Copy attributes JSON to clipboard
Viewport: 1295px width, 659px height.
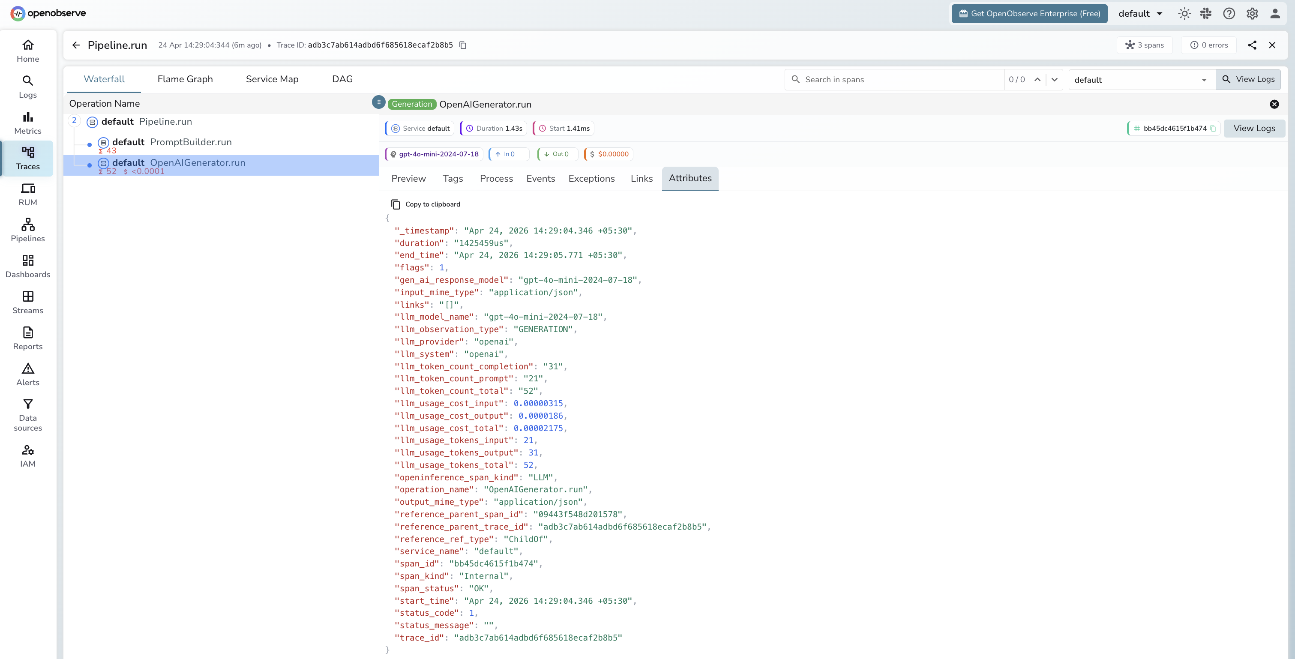tap(425, 204)
